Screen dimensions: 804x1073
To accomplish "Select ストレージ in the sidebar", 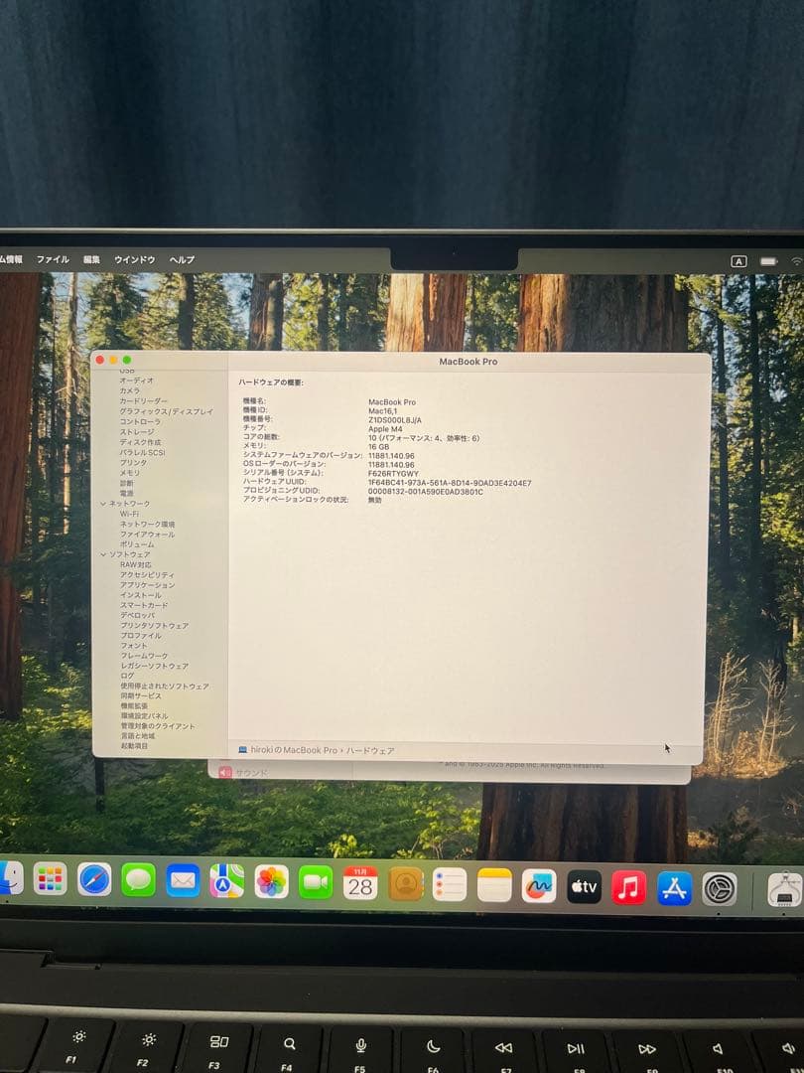I will click(137, 432).
